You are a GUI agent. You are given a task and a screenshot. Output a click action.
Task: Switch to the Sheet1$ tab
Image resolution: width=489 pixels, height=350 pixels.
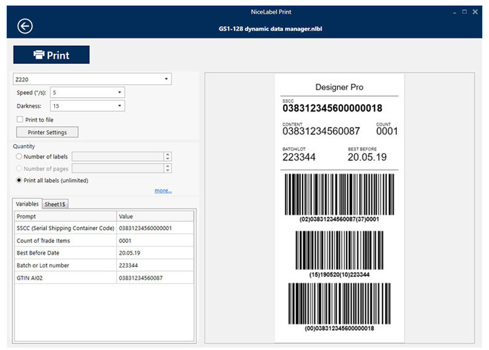point(55,204)
